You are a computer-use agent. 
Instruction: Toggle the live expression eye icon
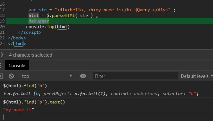[83, 76]
